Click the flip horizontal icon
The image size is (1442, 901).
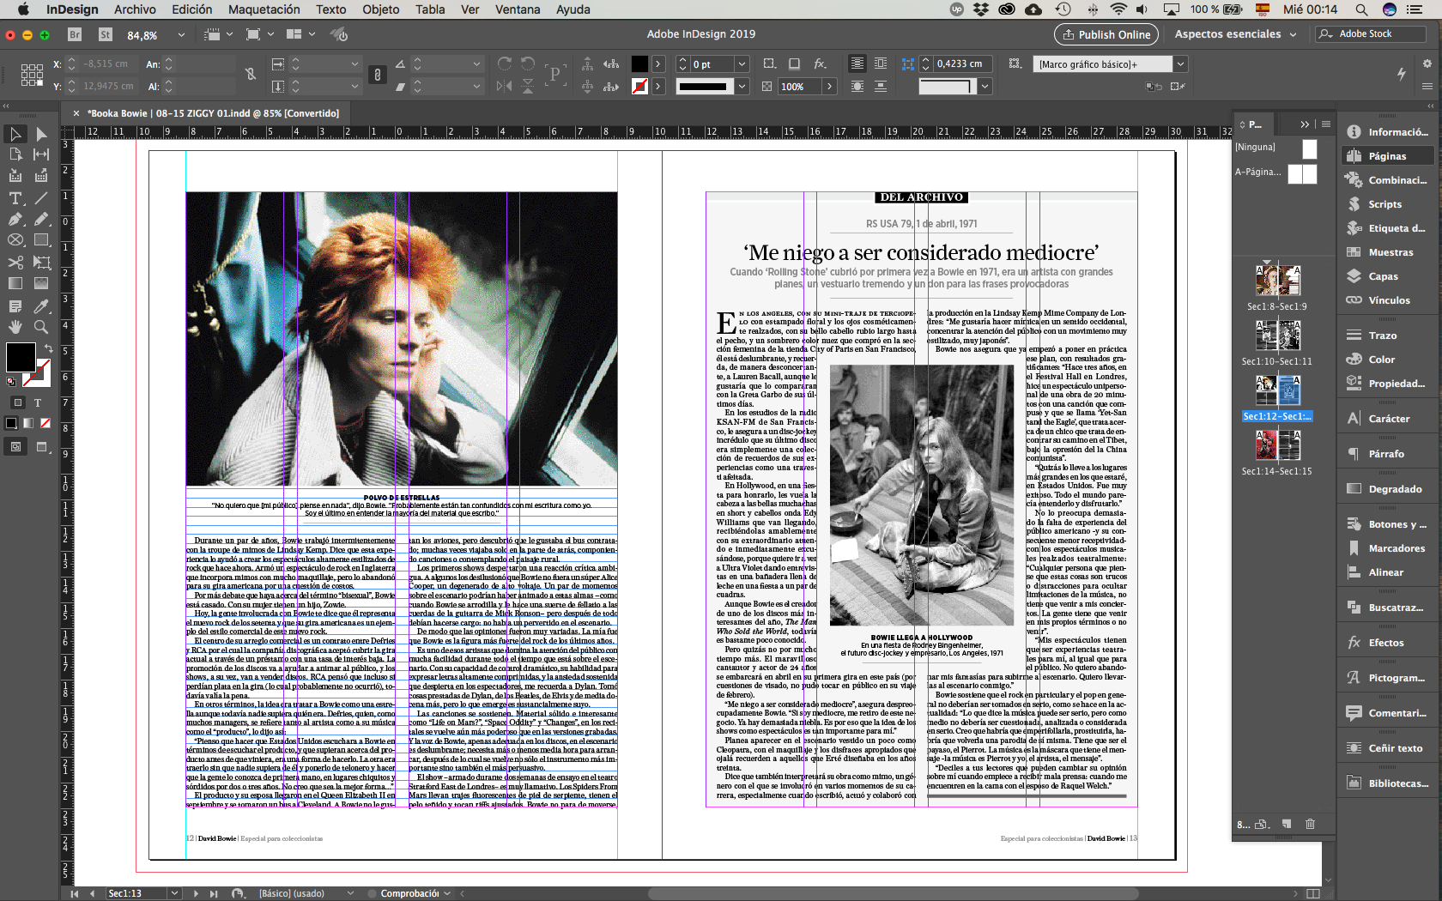pyautogui.click(x=505, y=86)
